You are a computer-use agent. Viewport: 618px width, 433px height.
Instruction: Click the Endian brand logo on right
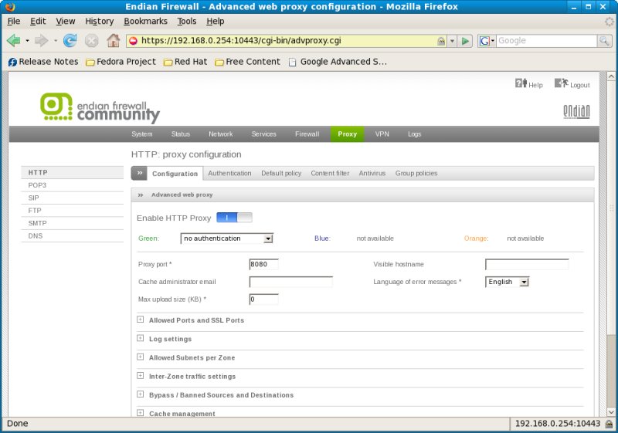coord(576,112)
